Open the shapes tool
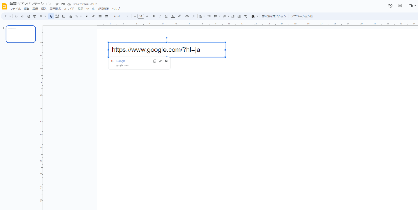This screenshot has width=418, height=210. [70, 16]
